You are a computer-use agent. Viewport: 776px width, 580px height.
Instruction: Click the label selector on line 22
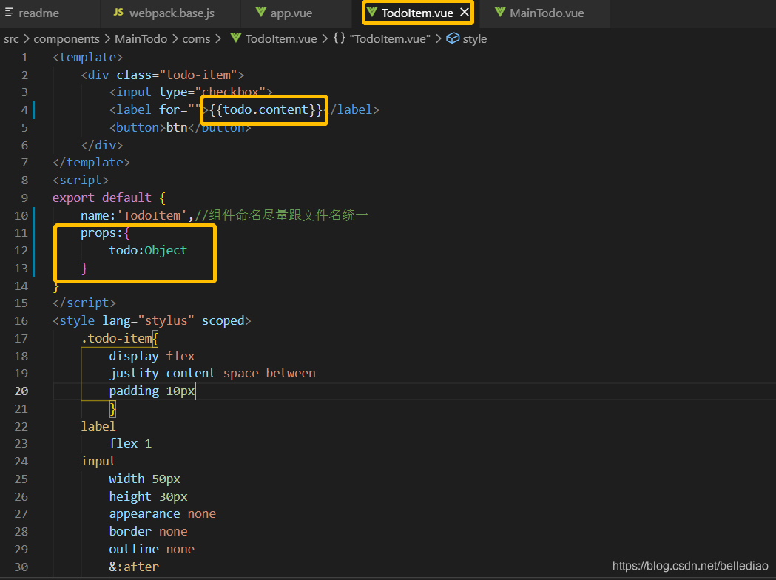point(98,426)
